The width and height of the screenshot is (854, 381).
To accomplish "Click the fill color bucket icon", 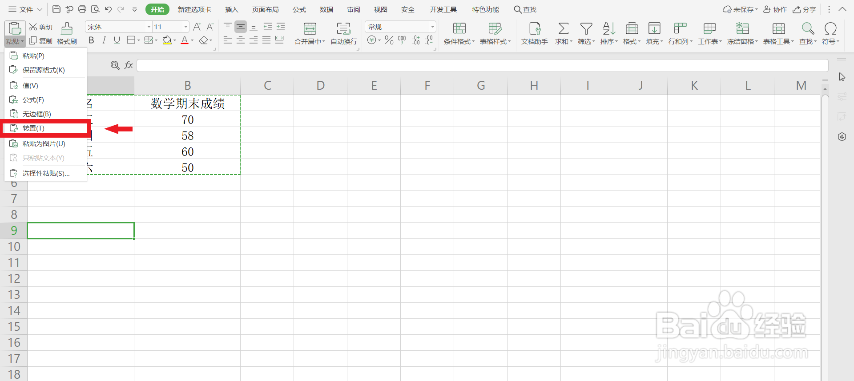I will pos(167,40).
